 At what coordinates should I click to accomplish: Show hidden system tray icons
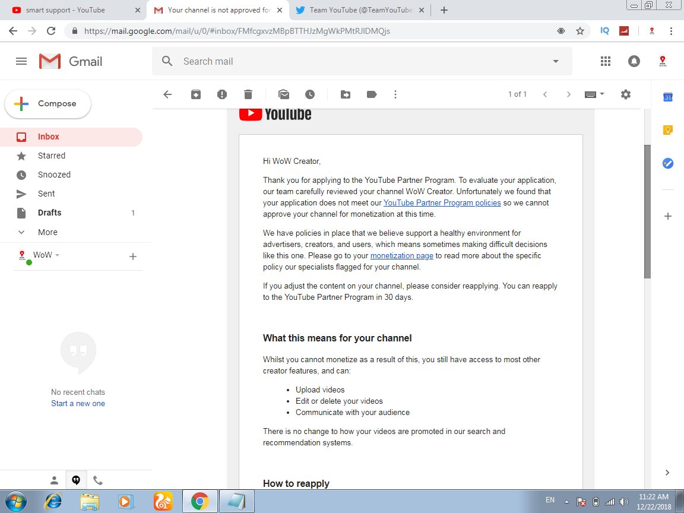coord(566,502)
